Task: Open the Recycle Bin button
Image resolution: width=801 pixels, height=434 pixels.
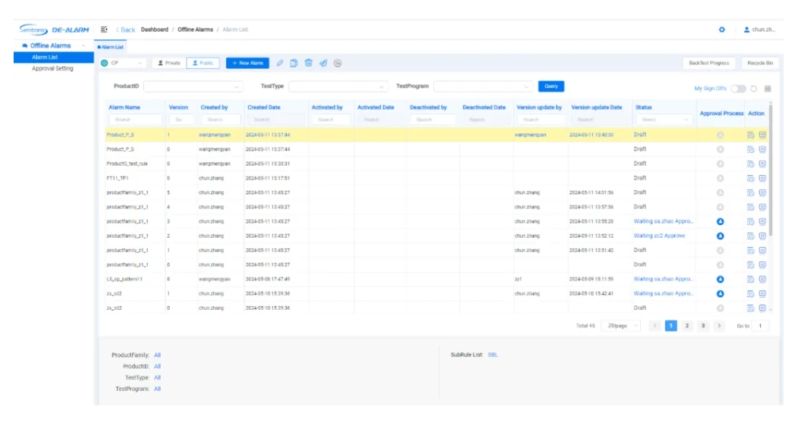Action: 760,63
